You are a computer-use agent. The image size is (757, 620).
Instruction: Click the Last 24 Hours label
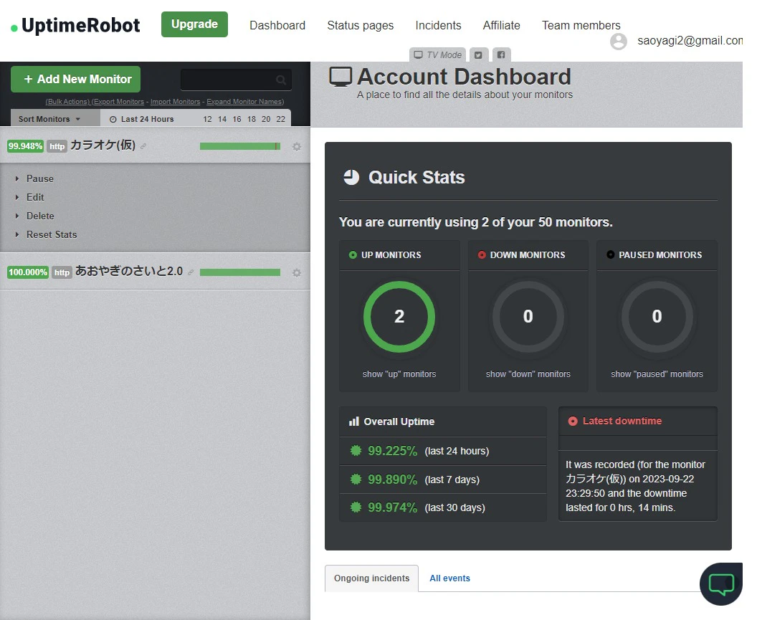147,119
